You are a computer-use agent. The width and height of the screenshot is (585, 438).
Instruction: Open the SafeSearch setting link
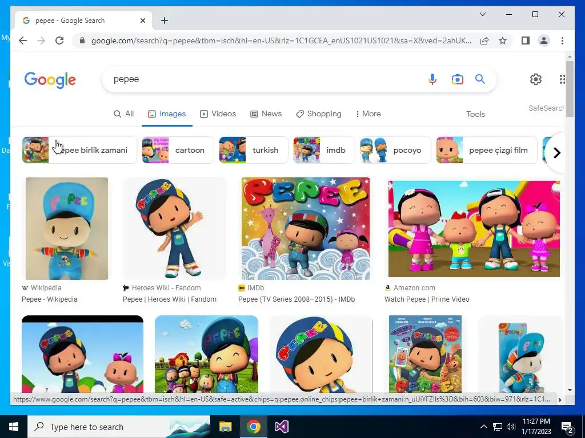547,108
